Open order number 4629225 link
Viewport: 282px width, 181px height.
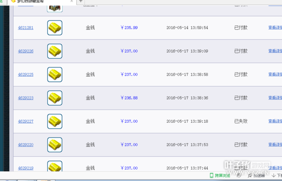[26, 75]
